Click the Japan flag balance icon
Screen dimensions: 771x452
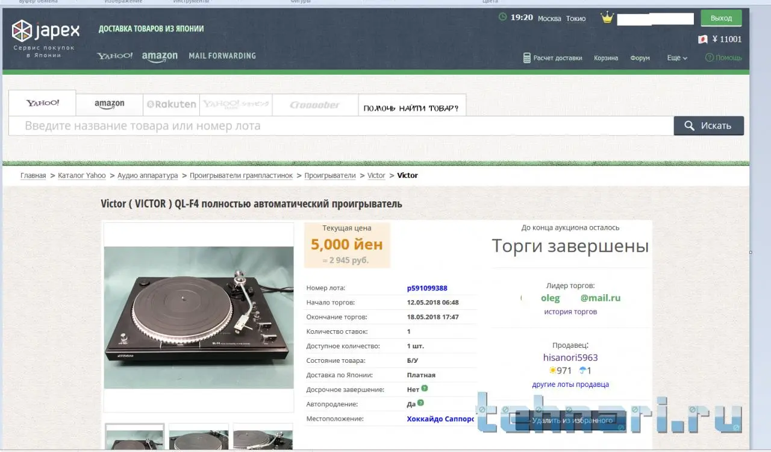pos(702,39)
